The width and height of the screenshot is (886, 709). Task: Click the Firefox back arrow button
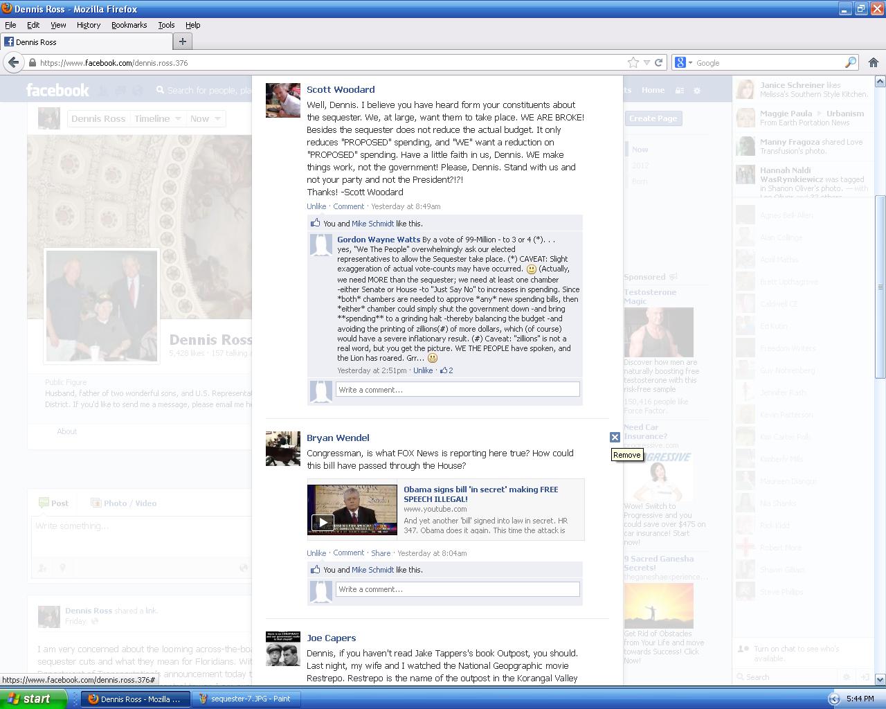(13, 62)
